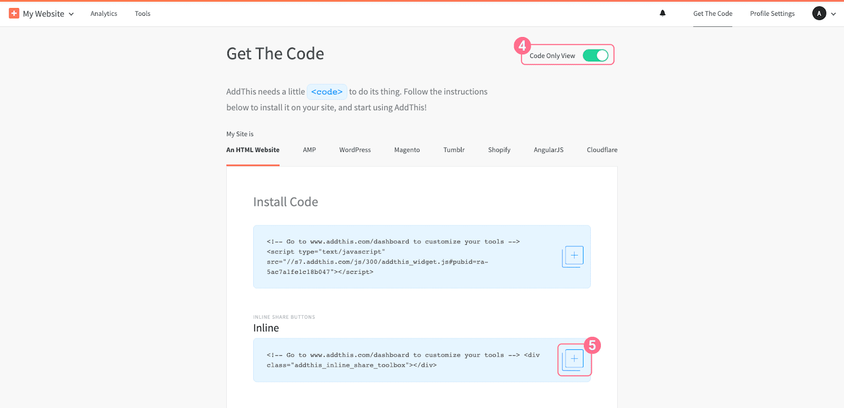Click the Code Only View label text
Viewport: 844px width, 408px height.
click(x=552, y=56)
